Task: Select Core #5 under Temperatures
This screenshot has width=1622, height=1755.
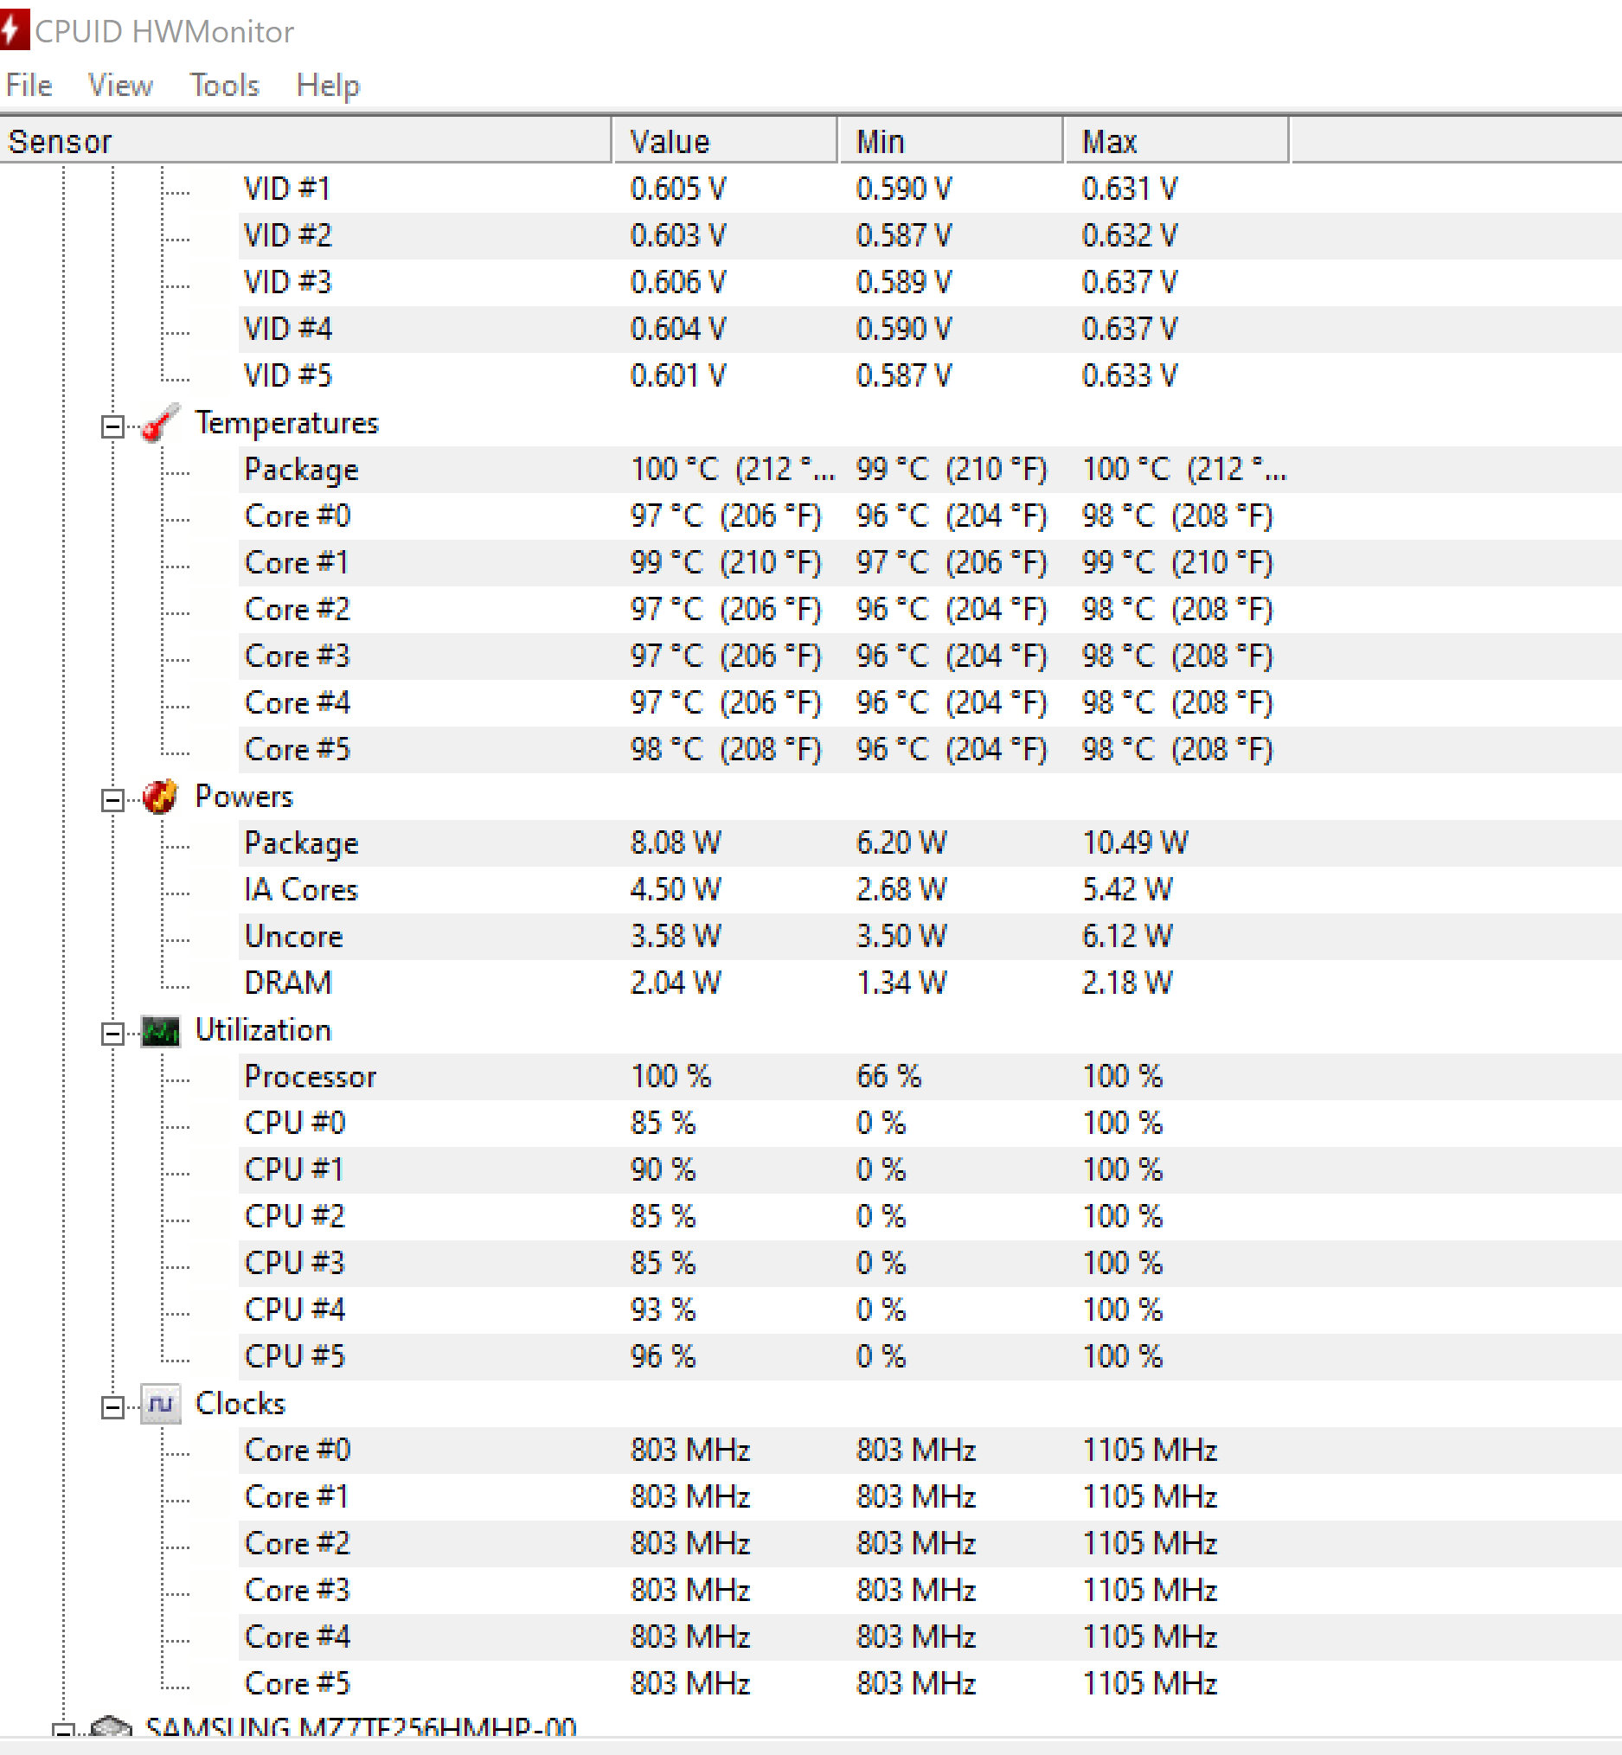Action: (929, 749)
